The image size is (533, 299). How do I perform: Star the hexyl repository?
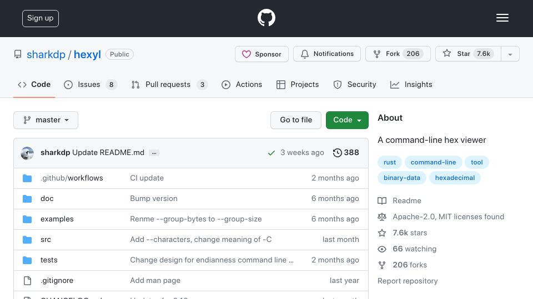pos(468,54)
